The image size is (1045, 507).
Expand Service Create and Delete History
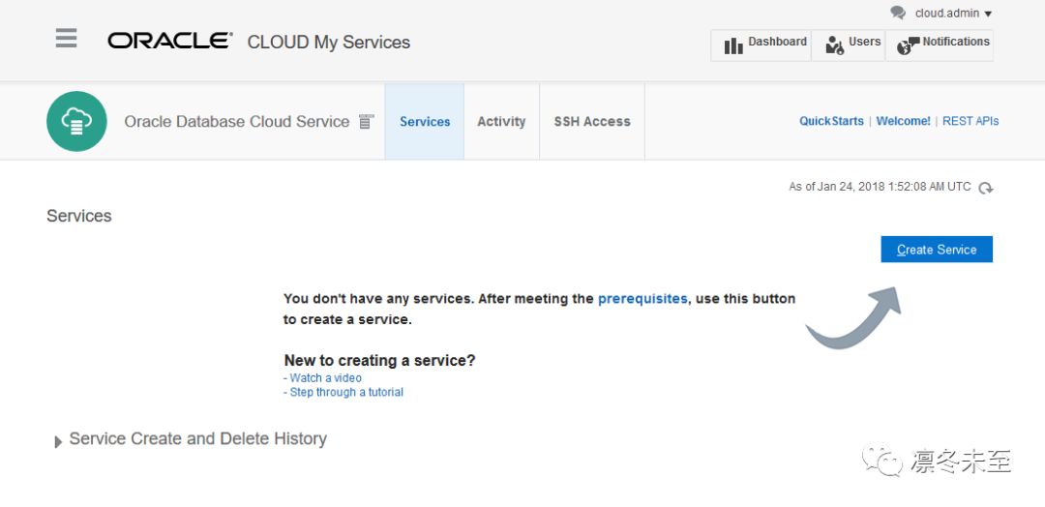(x=59, y=441)
